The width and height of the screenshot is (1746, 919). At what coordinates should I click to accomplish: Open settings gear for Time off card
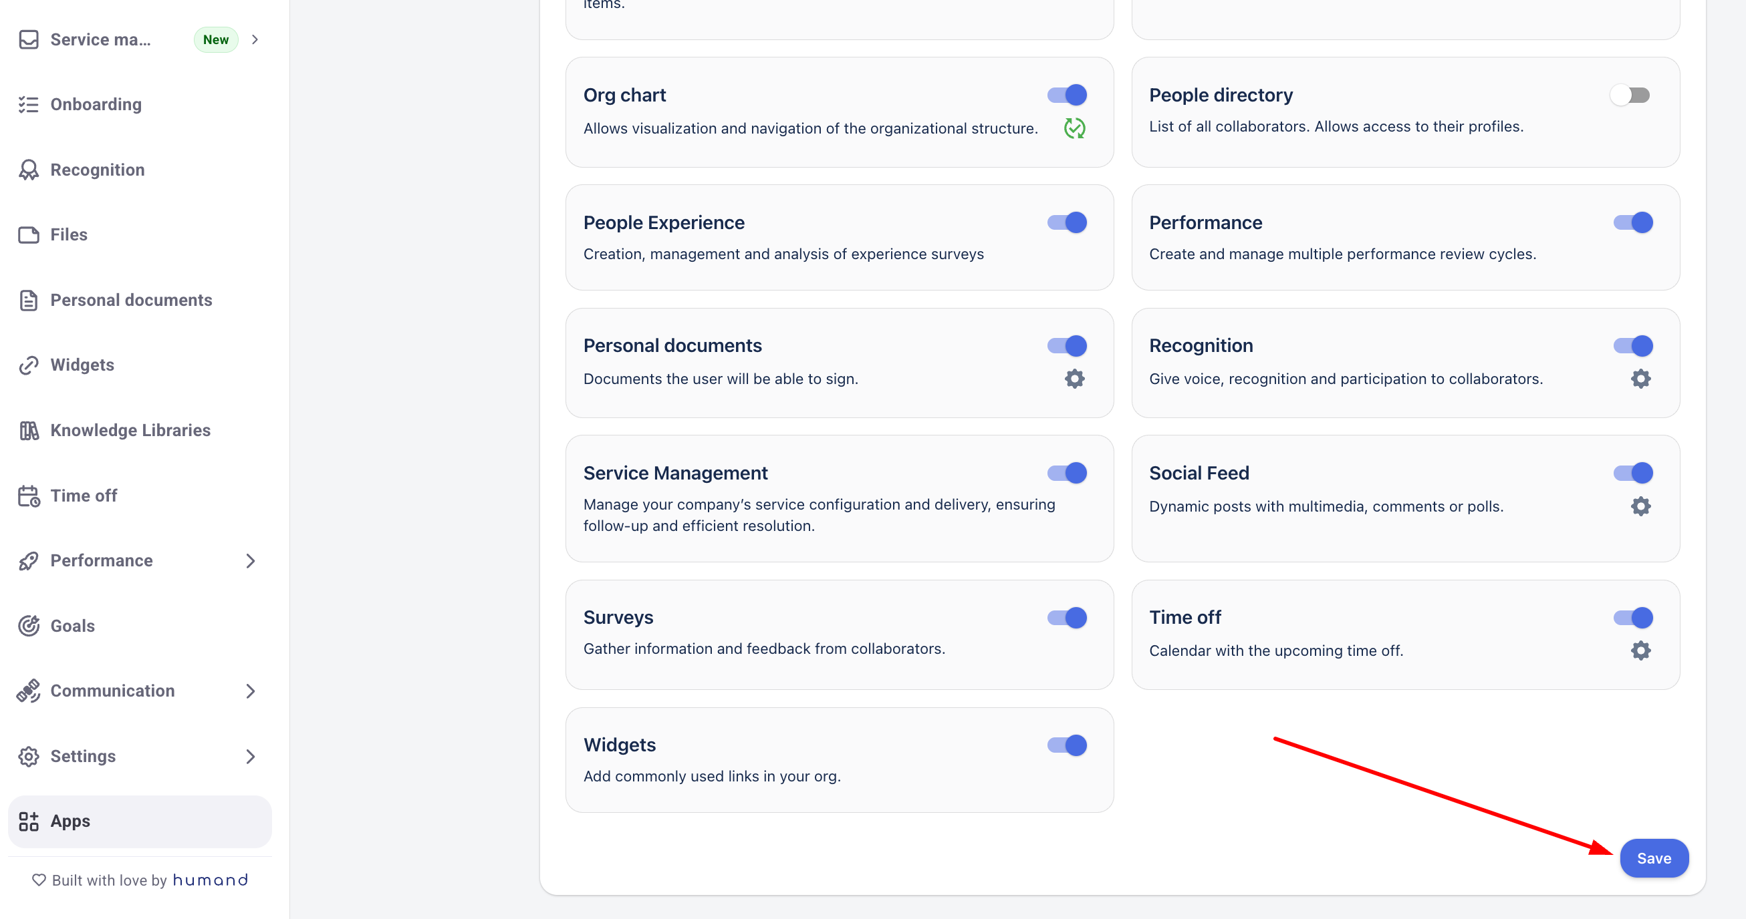point(1640,650)
